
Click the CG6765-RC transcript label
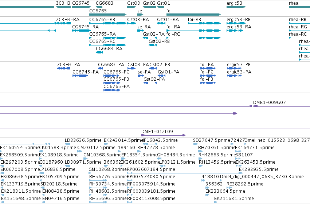click(102, 41)
